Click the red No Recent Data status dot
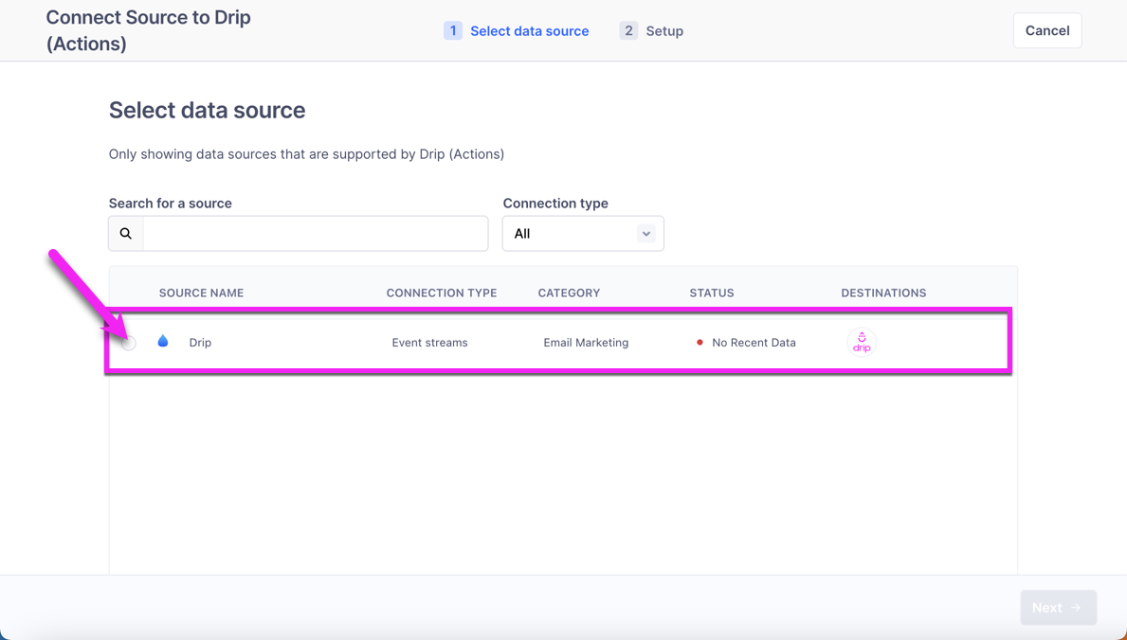Image resolution: width=1127 pixels, height=640 pixels. [700, 343]
